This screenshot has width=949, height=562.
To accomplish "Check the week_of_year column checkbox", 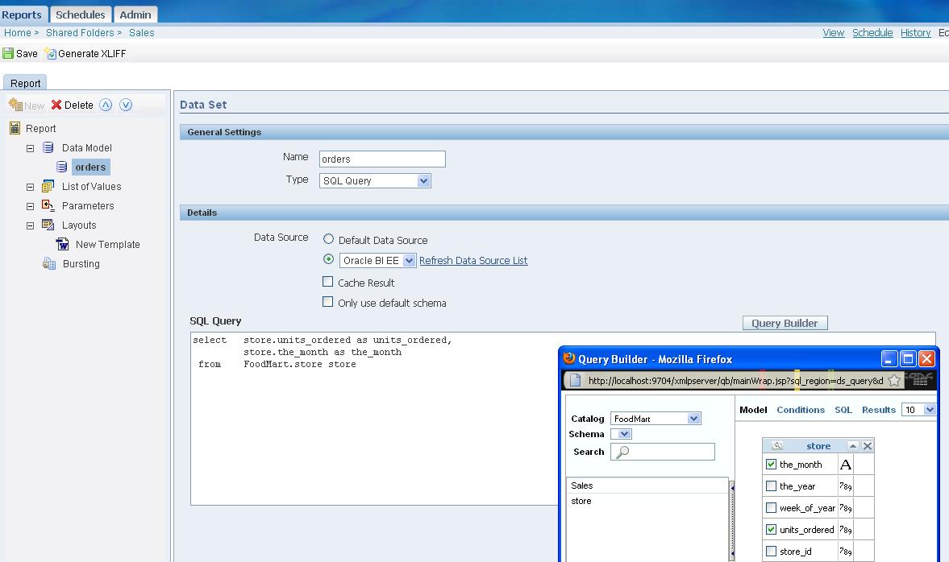I will pyautogui.click(x=771, y=507).
